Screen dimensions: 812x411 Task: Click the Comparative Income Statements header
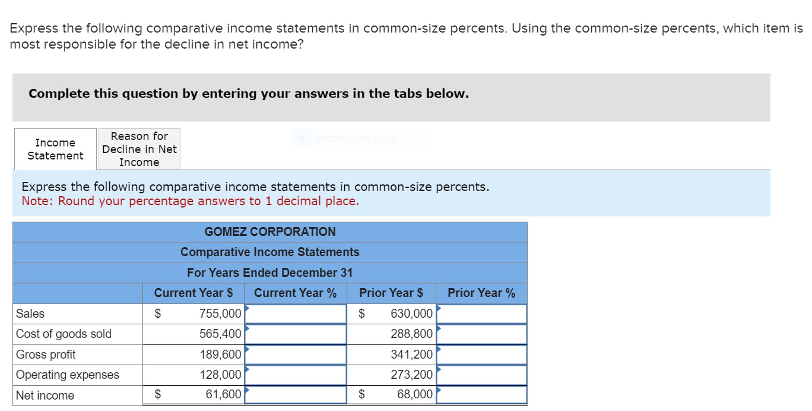270,252
